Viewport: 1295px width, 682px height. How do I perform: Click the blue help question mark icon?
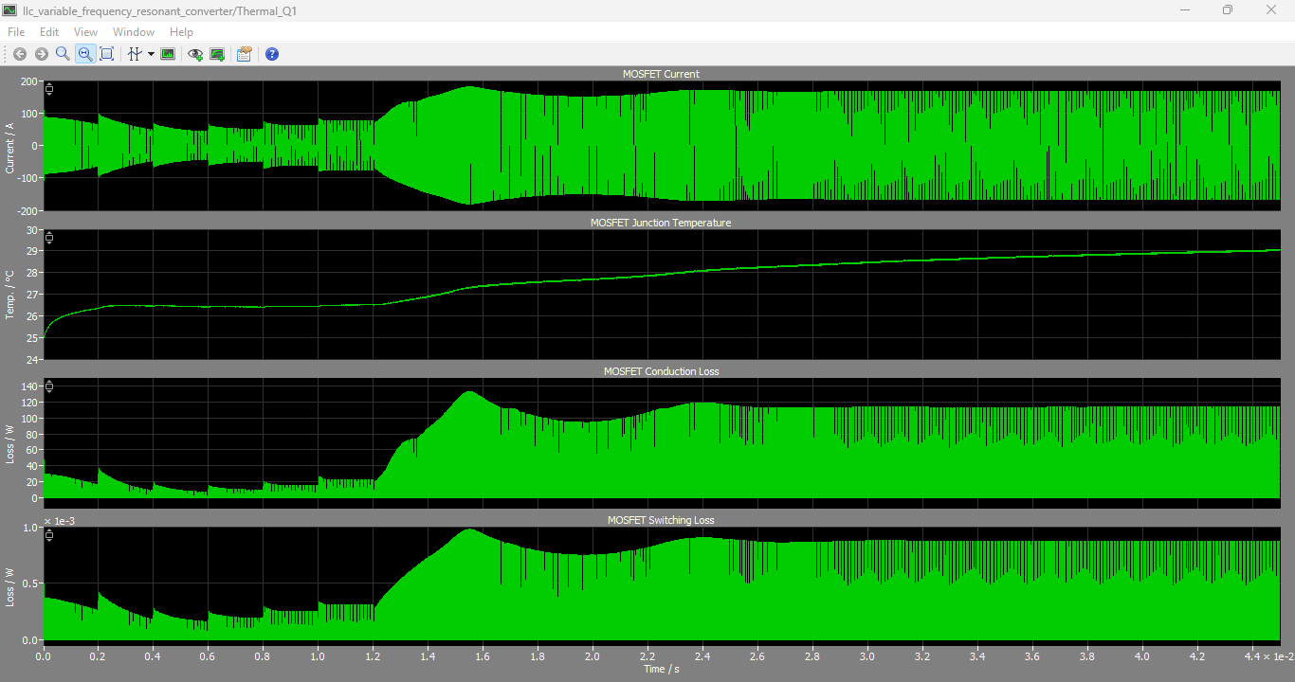[x=272, y=54]
